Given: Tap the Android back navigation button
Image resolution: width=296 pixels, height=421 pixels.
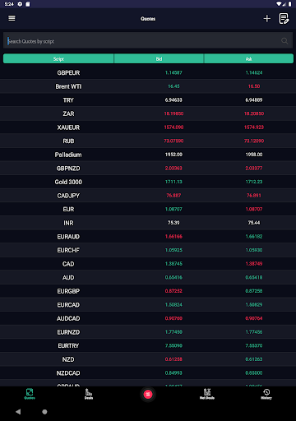Looking at the screenshot, I should pyautogui.click(x=18, y=412).
